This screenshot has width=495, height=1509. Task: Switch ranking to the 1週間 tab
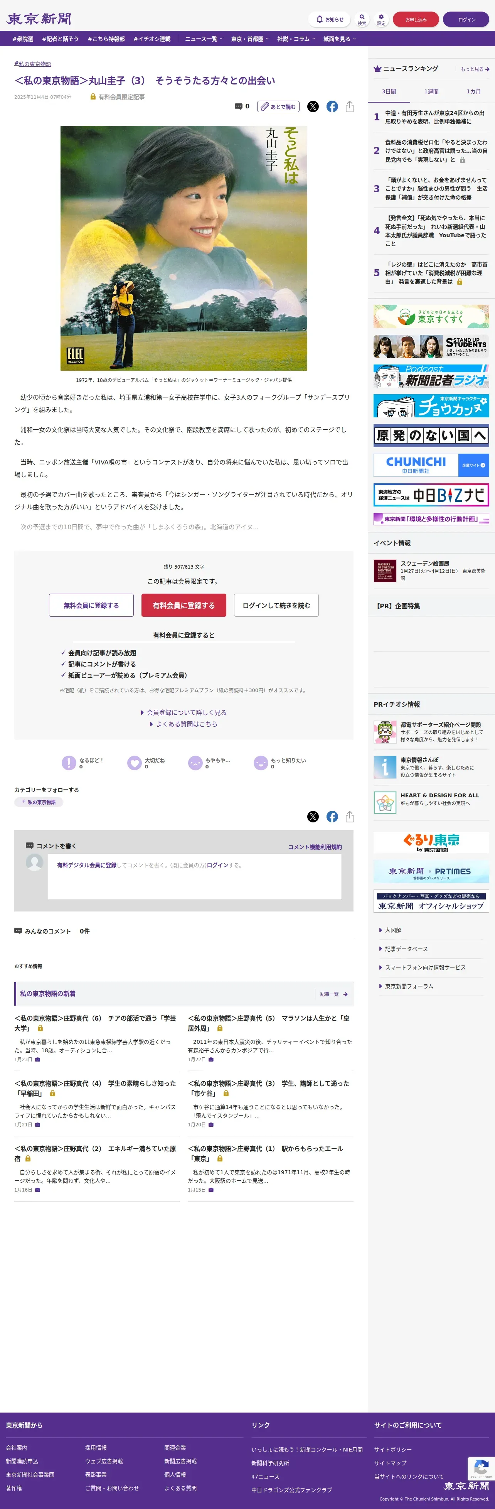431,92
